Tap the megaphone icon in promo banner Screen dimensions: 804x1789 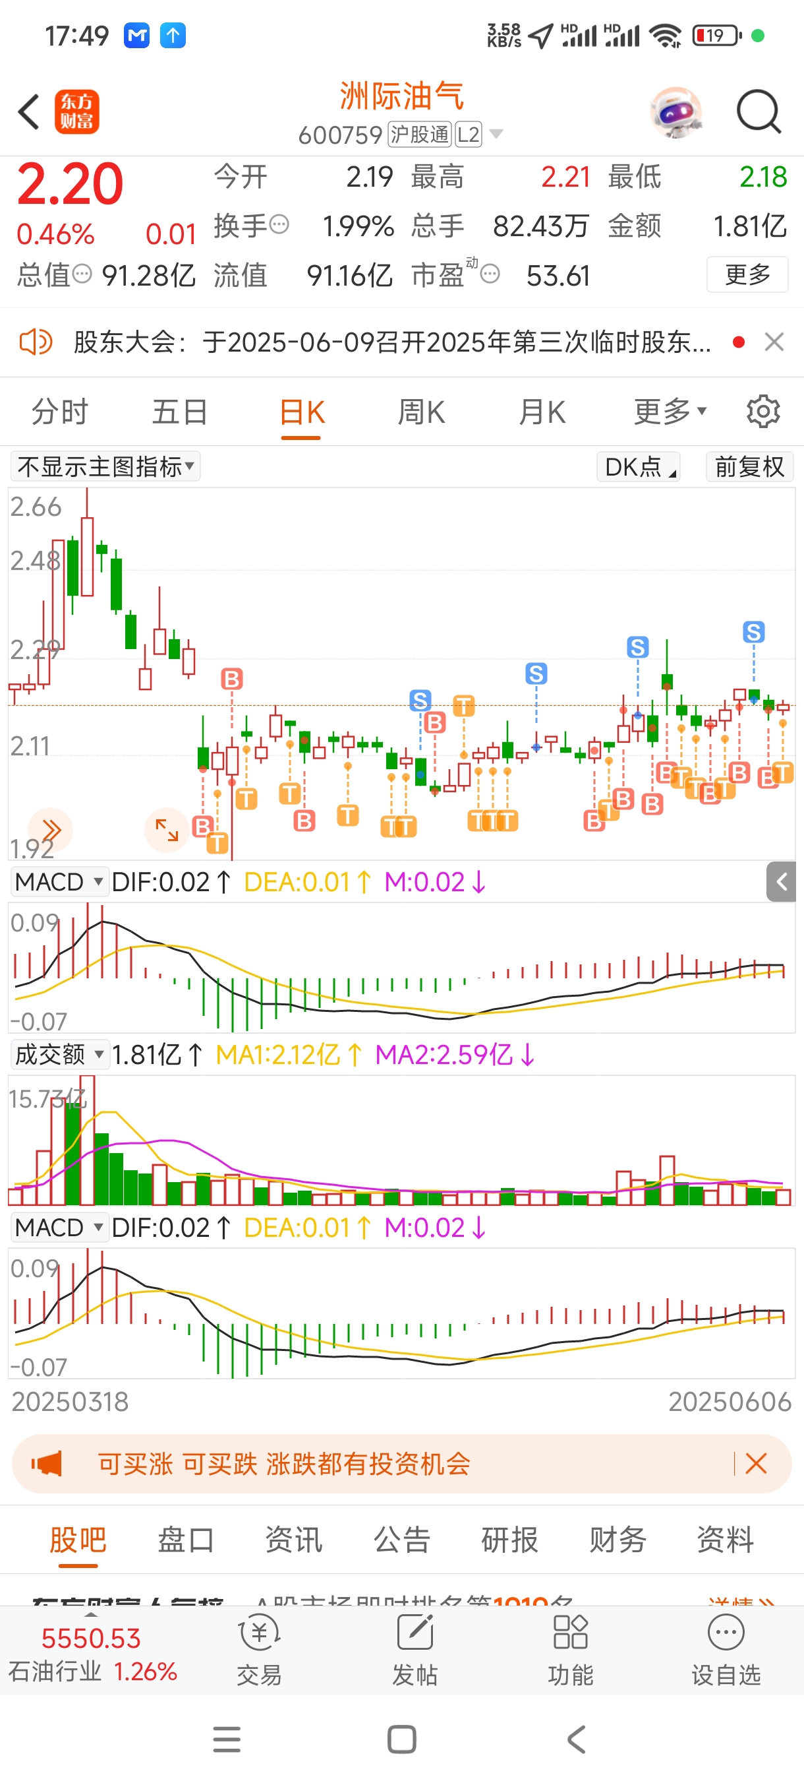tap(47, 1463)
